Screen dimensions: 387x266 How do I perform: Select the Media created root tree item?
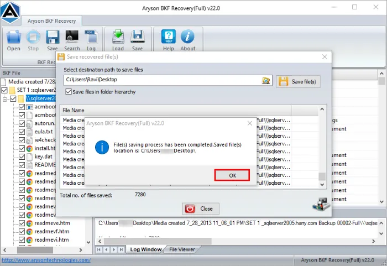[32, 81]
